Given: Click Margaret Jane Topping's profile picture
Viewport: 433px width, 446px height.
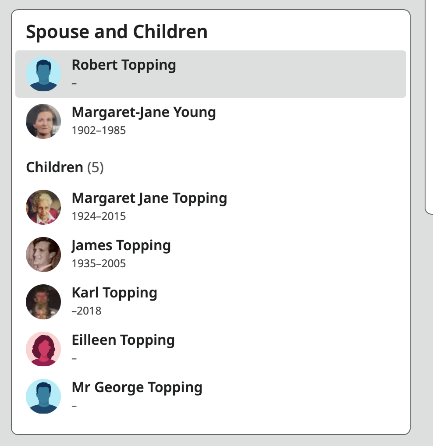Looking at the screenshot, I should (x=43, y=207).
